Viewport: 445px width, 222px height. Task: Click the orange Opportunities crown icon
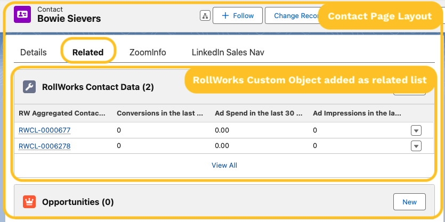coord(29,202)
